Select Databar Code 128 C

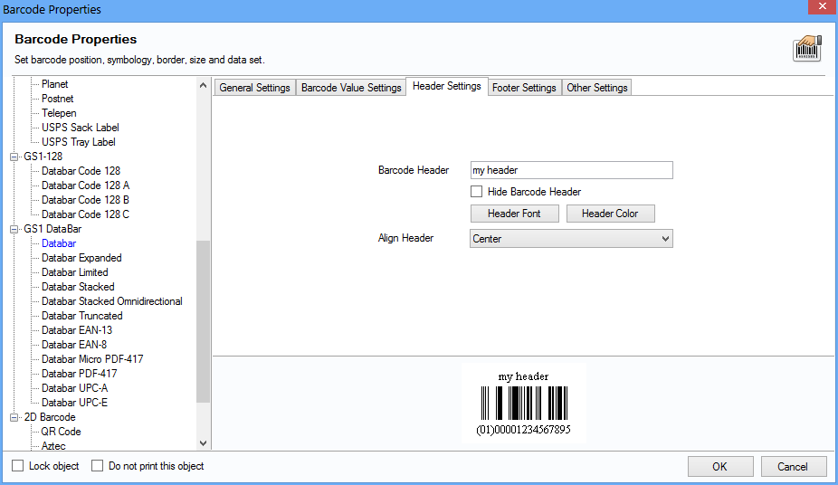coord(85,214)
